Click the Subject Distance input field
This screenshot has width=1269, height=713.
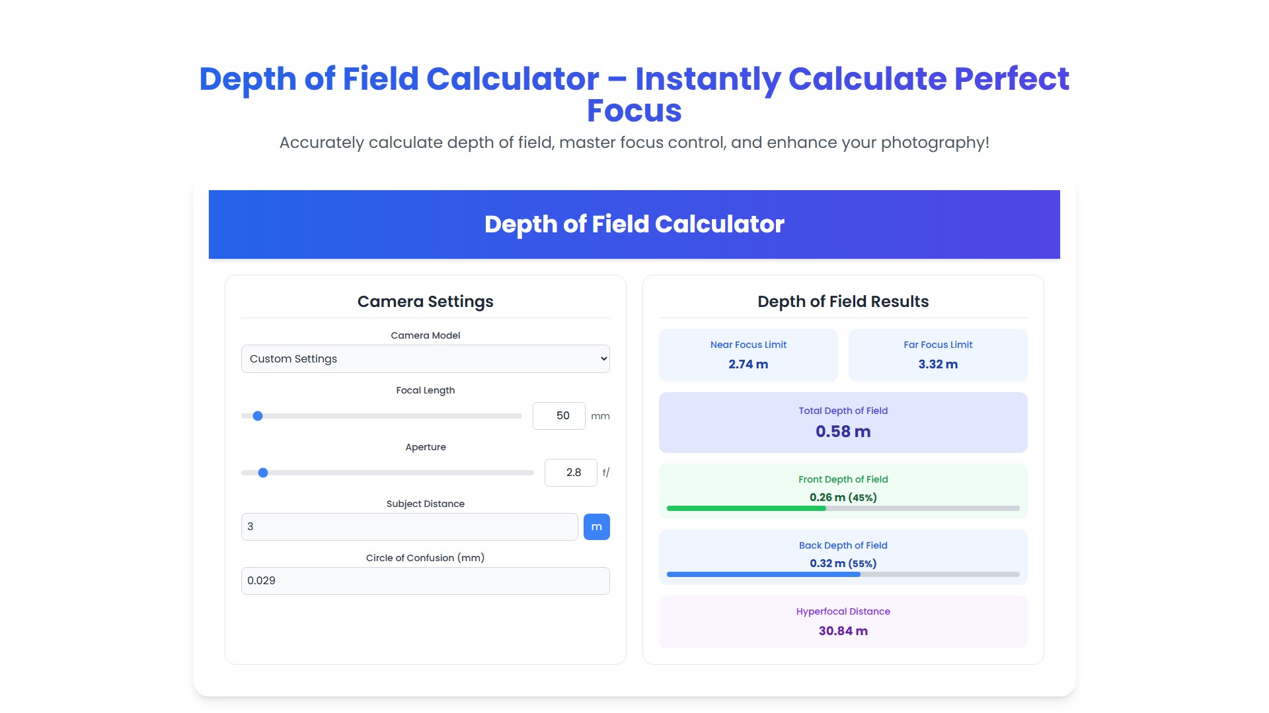pyautogui.click(x=409, y=527)
